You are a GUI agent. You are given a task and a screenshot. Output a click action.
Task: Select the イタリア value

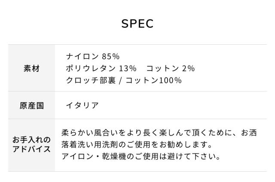tap(82, 105)
